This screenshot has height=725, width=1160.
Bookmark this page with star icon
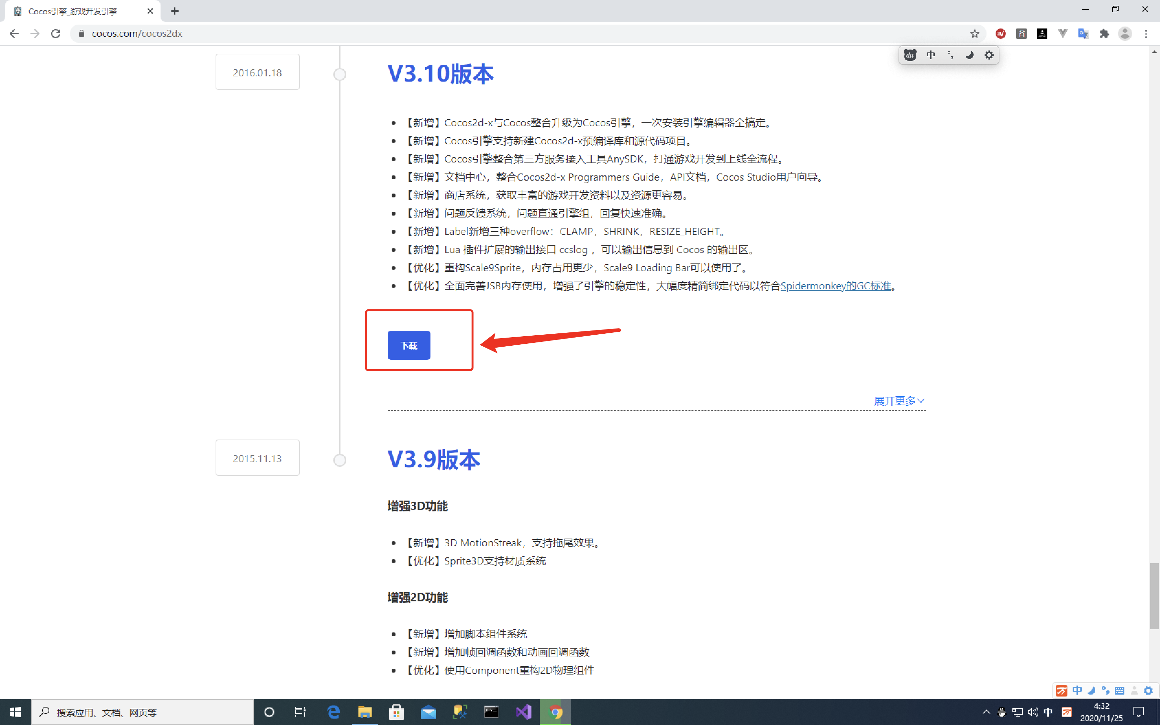975,34
